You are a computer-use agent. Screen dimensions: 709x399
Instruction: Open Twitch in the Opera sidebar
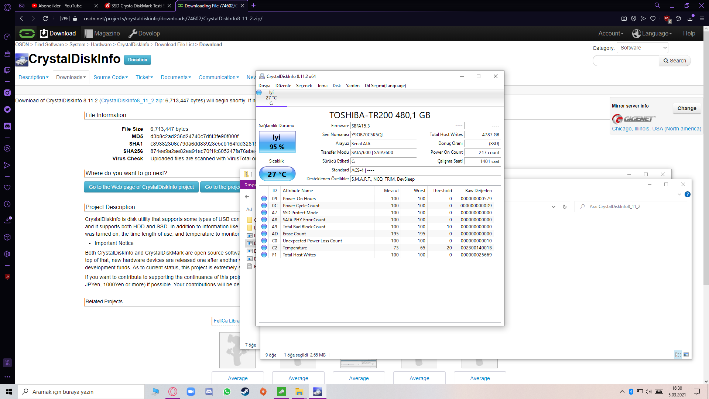(7, 70)
